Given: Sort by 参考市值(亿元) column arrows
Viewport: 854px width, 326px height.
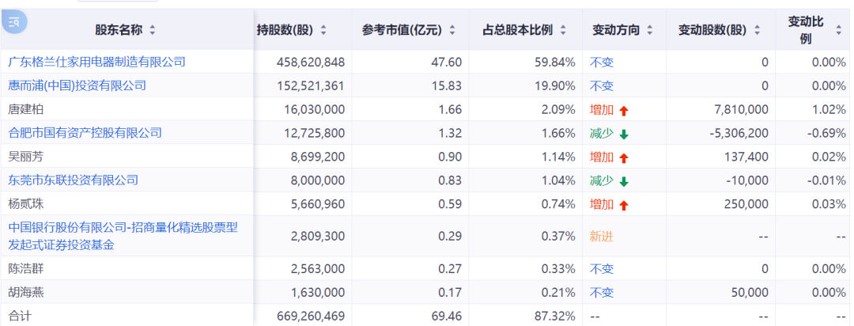Looking at the screenshot, I should click(452, 31).
